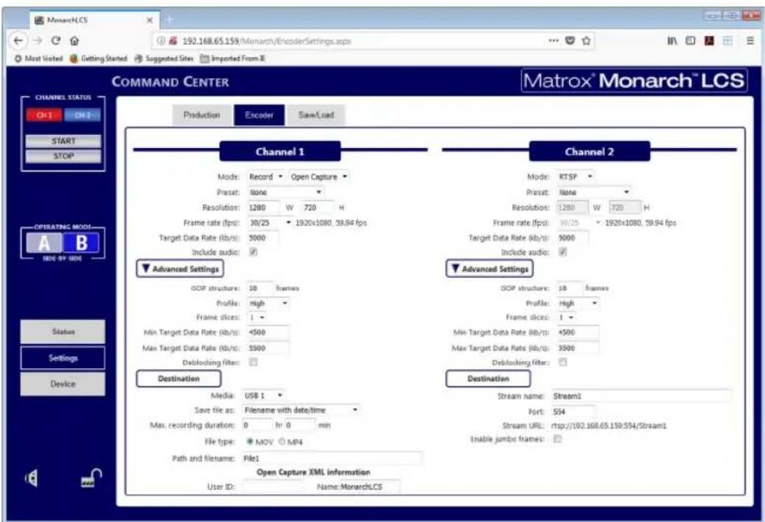The width and height of the screenshot is (765, 522).
Task: Collapse Channel 2 Advanced Settings
Action: coord(490,269)
